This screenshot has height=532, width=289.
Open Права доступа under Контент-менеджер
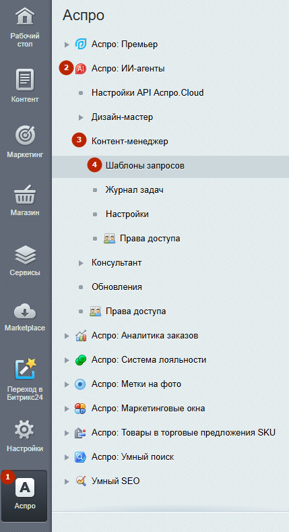(x=150, y=239)
